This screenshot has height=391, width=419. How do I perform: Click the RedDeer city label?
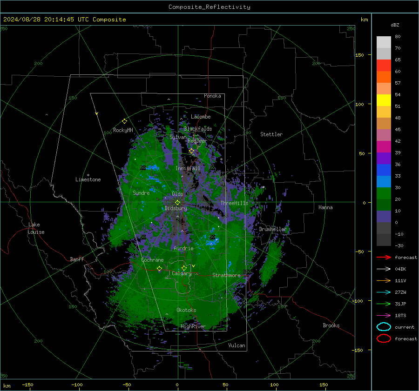[197, 141]
